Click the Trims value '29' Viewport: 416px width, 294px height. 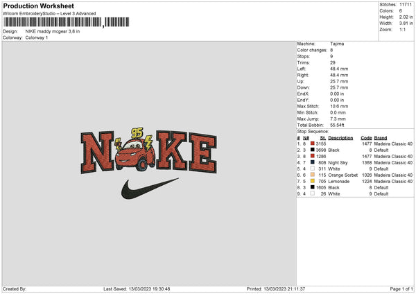[333, 62]
